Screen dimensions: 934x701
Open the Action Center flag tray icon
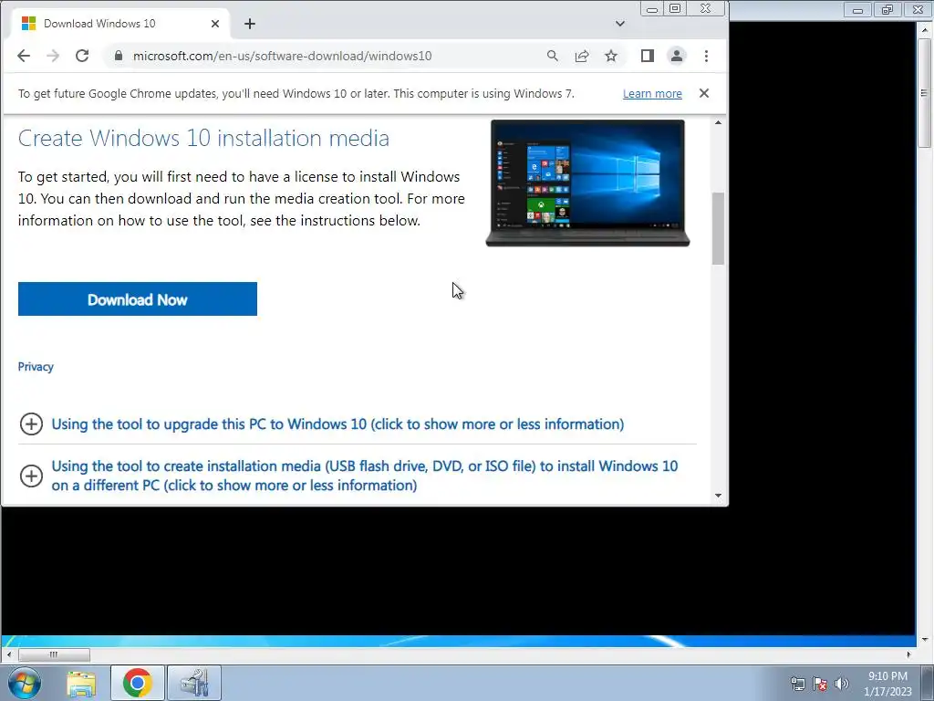pos(820,684)
